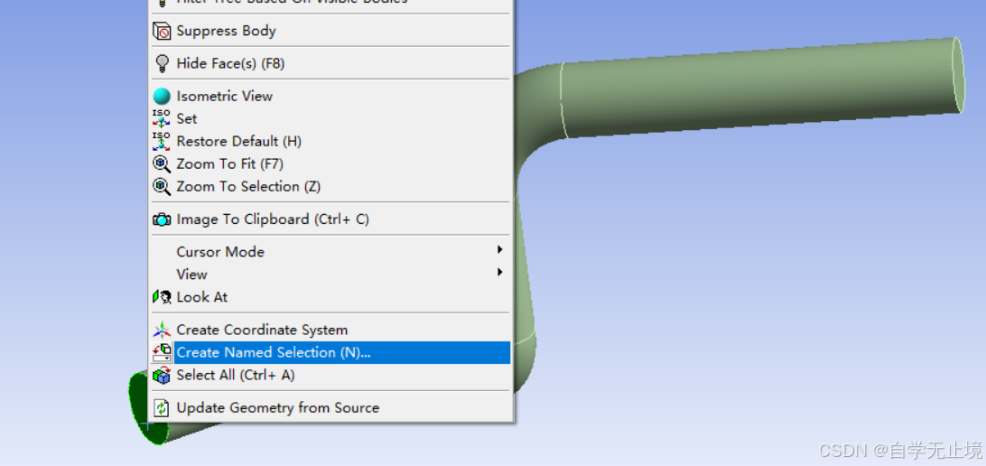The width and height of the screenshot is (986, 466).
Task: Click the ISO Set icon
Action: [162, 119]
